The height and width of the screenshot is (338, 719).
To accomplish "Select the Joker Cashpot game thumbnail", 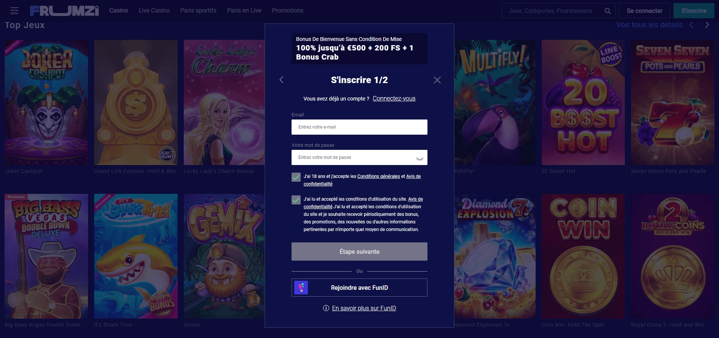I will point(46,102).
